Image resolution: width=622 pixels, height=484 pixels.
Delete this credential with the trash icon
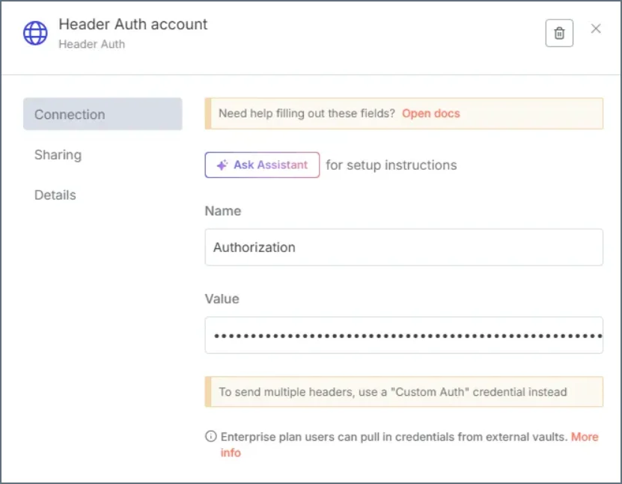point(559,34)
